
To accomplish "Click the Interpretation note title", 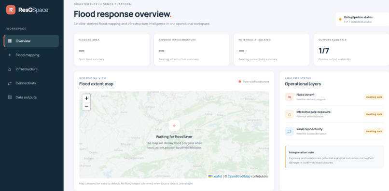I will [302, 152].
